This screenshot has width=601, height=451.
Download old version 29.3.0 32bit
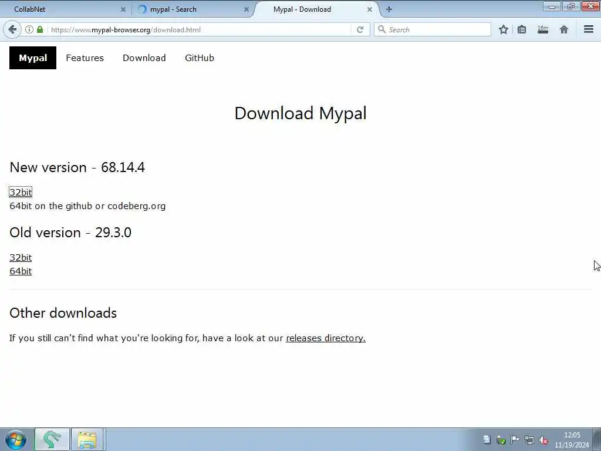21,257
